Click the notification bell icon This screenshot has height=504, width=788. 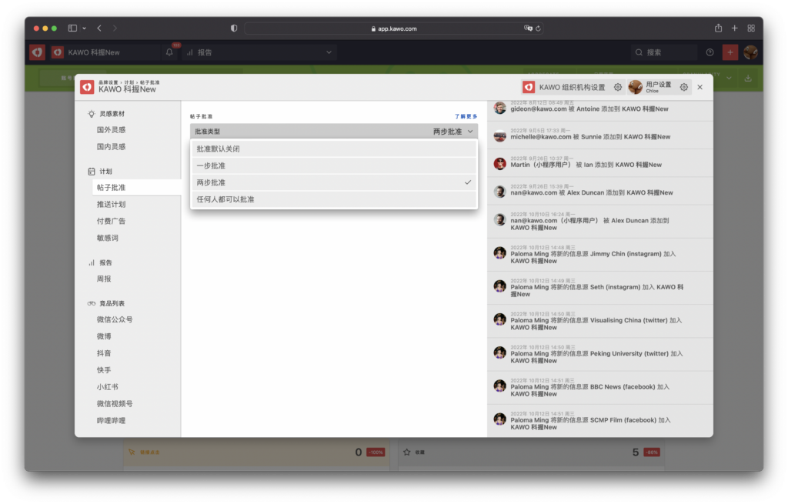(170, 52)
